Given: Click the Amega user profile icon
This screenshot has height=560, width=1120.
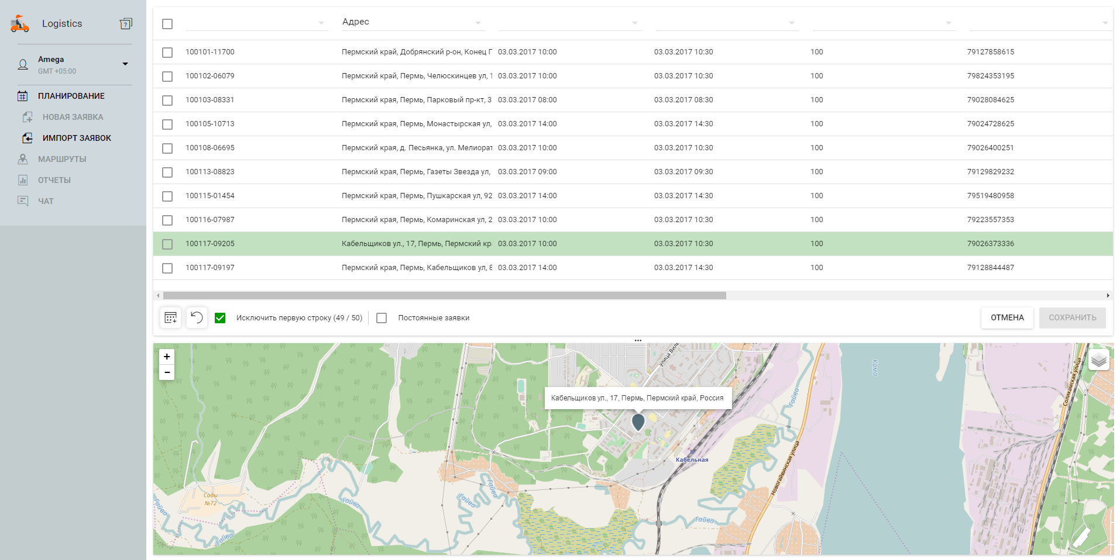Looking at the screenshot, I should [23, 64].
